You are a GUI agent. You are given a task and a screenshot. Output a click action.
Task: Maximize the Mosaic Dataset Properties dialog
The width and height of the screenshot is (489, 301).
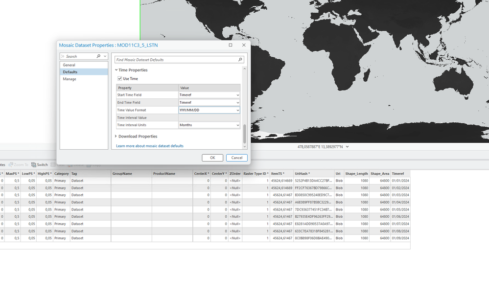231,45
